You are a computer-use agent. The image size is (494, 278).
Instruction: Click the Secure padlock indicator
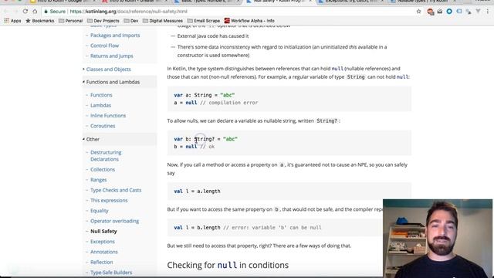point(55,12)
